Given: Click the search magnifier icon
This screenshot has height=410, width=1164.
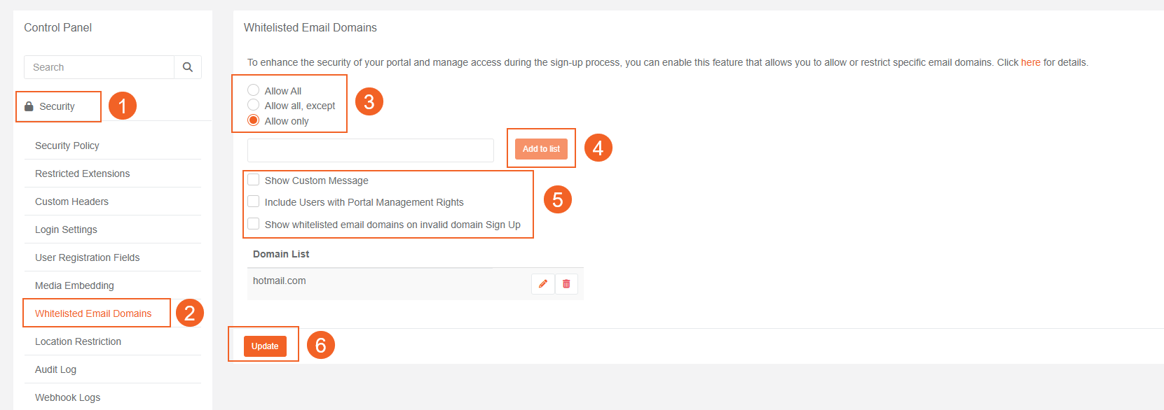Looking at the screenshot, I should coord(187,67).
